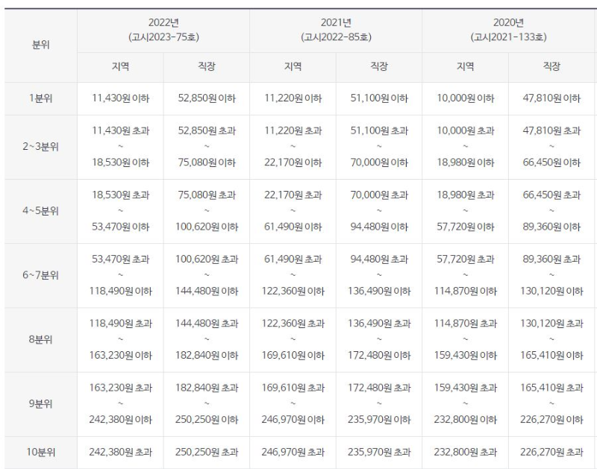The width and height of the screenshot is (597, 469).
Task: Click the 52,850원 이하 value in 1분위 row
Action: tap(205, 97)
